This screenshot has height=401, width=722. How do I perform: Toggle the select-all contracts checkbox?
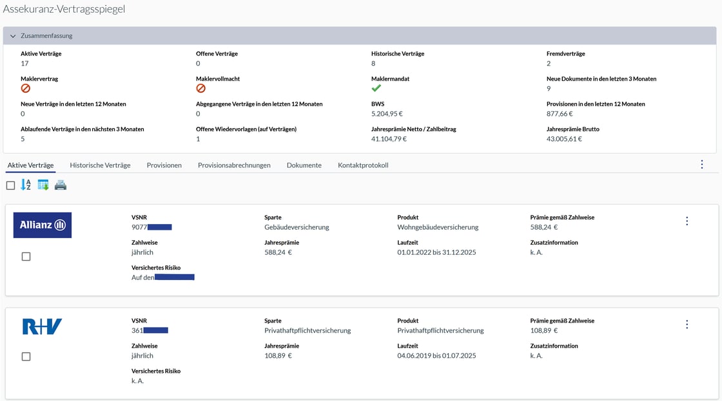coord(10,185)
